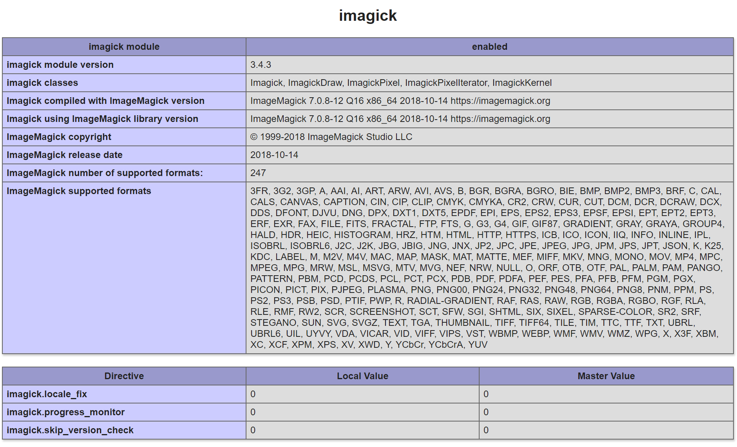This screenshot has height=447, width=737.
Task: Select the 'imagick classes' row label
Action: point(42,83)
